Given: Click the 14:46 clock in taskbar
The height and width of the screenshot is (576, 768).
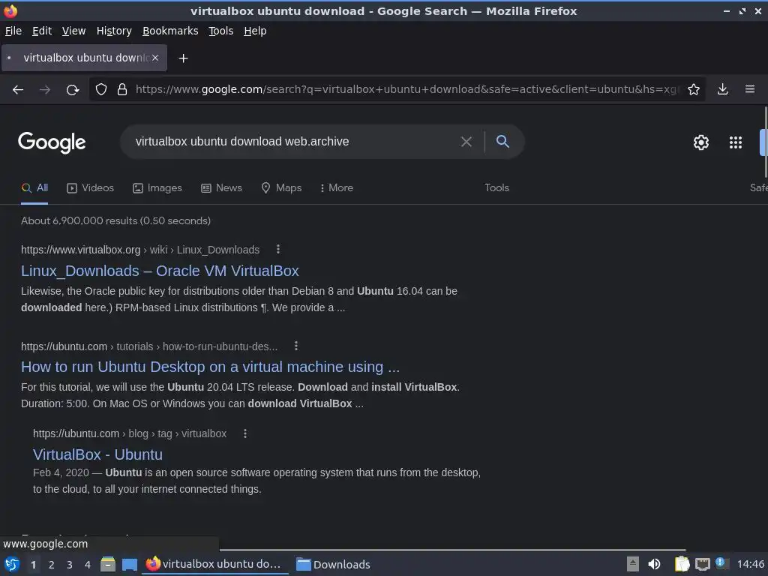Looking at the screenshot, I should tap(750, 564).
